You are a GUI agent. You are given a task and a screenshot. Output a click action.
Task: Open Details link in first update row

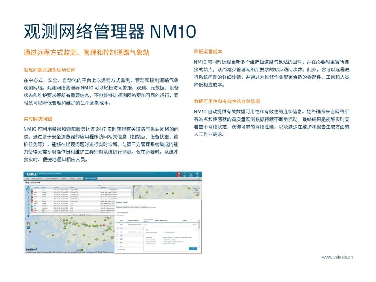click(x=195, y=225)
